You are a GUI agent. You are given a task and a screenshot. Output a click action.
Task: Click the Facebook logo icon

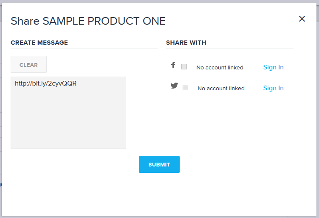[x=173, y=65]
